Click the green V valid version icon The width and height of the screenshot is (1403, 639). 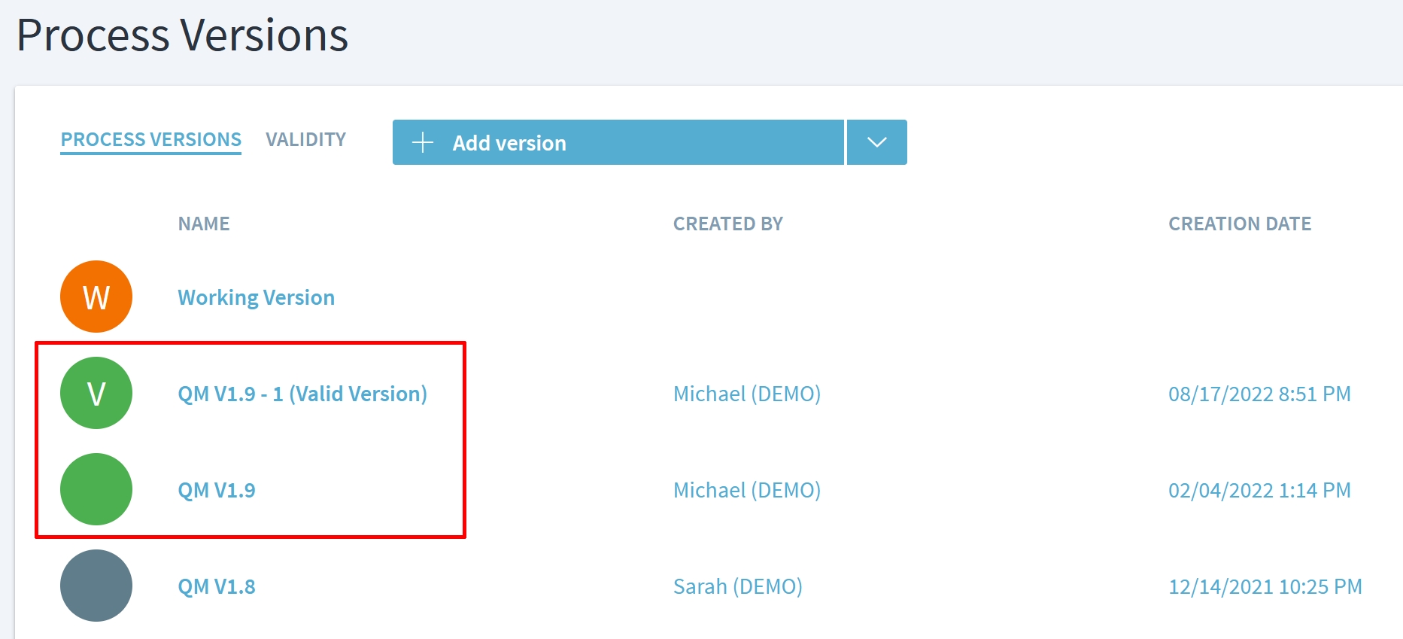click(x=96, y=393)
